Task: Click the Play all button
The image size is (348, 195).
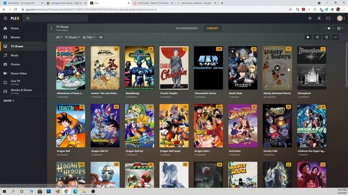Action: pyautogui.click(x=308, y=37)
